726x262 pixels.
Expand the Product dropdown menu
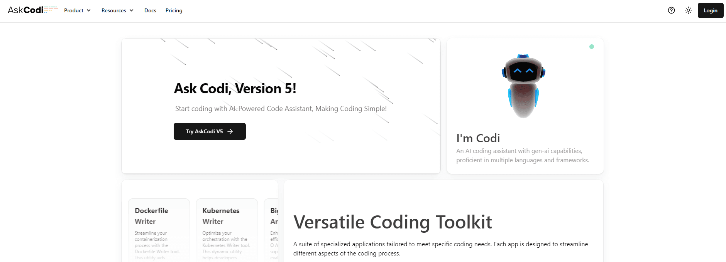click(77, 10)
